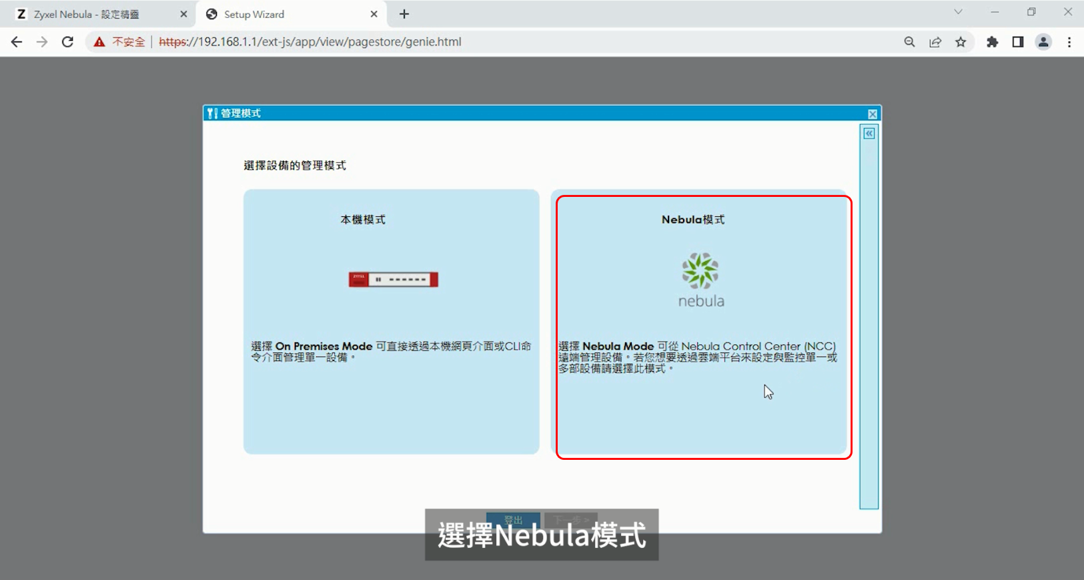Open the browser profile avatar
The image size is (1084, 580).
click(1043, 41)
